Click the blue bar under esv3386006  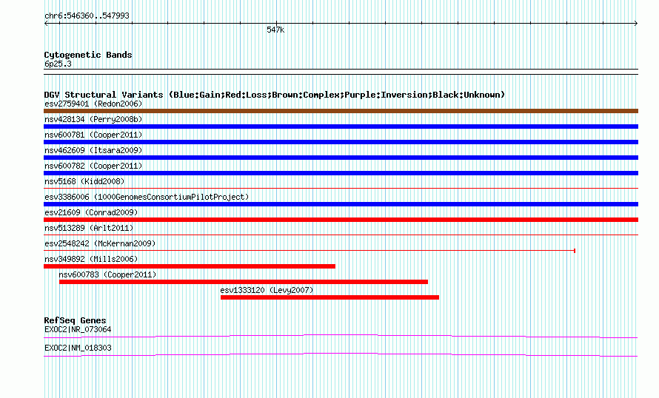coord(341,204)
